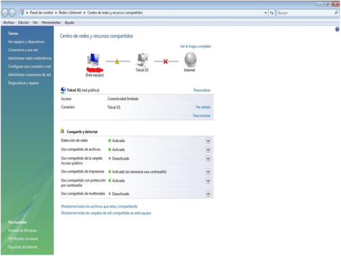The image size is (341, 256).
Task: Open the Archivo menu
Action: [x=9, y=23]
